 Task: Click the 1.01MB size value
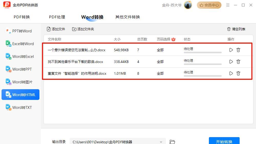coord(120,73)
